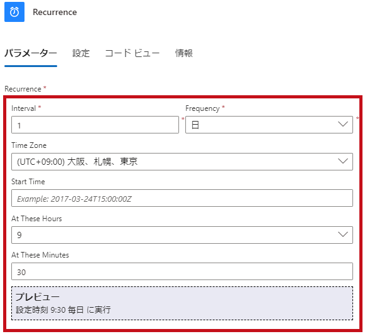The height and width of the screenshot is (334, 365).
Task: Click the Time Zone box showing UTC+09:00
Action: coord(182,162)
